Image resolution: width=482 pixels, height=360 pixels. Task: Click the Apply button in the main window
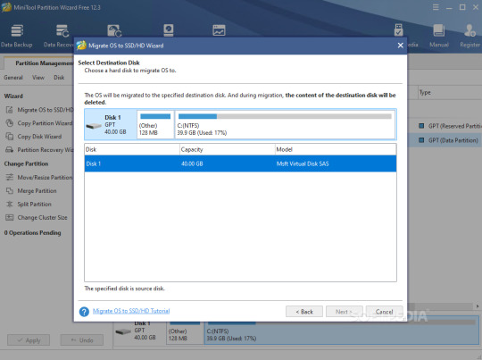click(29, 340)
